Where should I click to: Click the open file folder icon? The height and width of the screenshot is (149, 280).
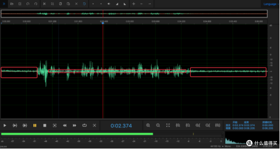pos(12,4)
